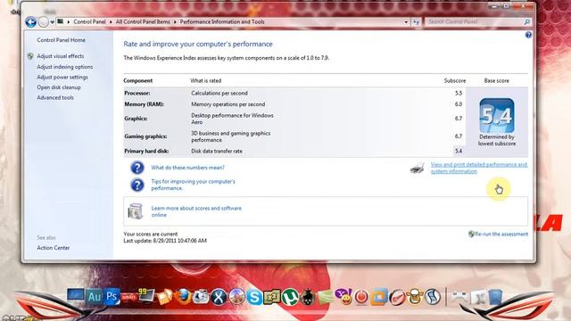This screenshot has height=321, width=571.
Task: Open Adjust visual effects link
Action: 60,56
